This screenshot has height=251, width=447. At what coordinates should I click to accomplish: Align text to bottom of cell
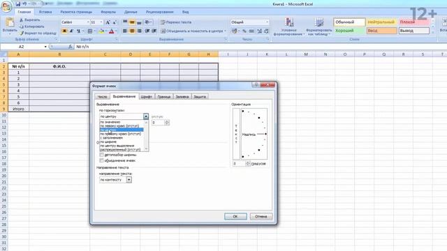(139, 22)
